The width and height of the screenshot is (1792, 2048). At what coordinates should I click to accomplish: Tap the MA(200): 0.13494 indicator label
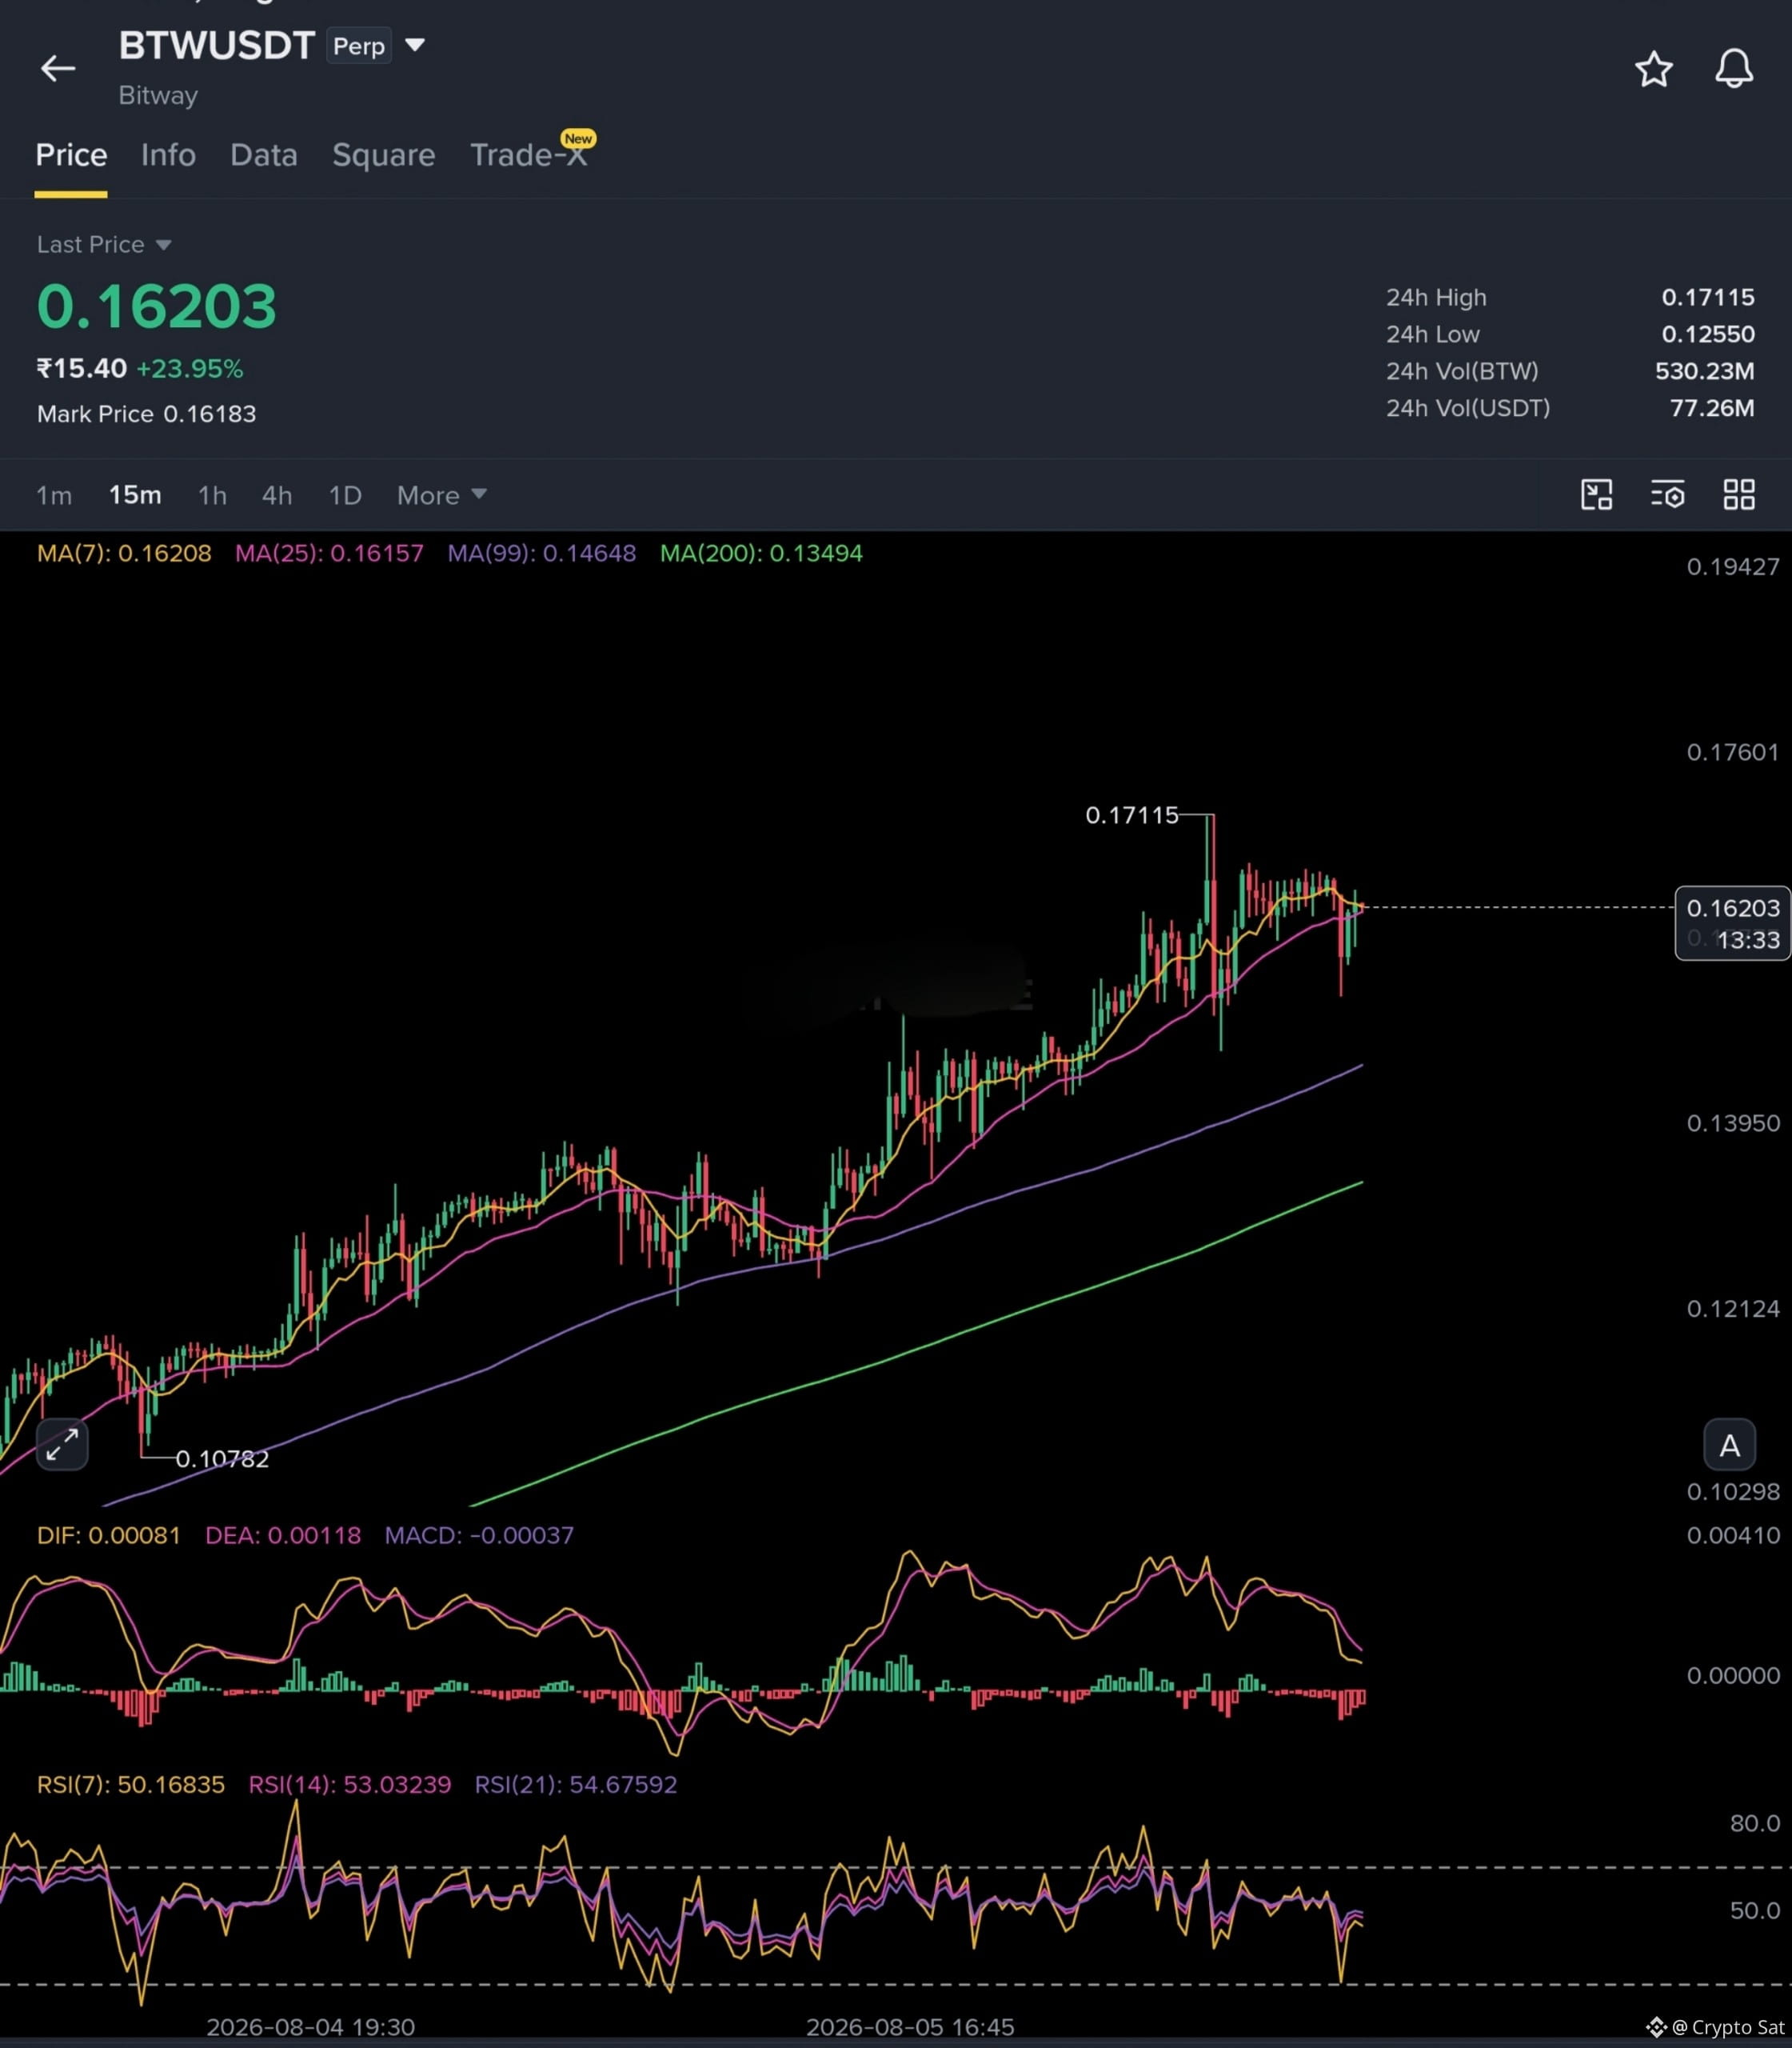pyautogui.click(x=761, y=554)
